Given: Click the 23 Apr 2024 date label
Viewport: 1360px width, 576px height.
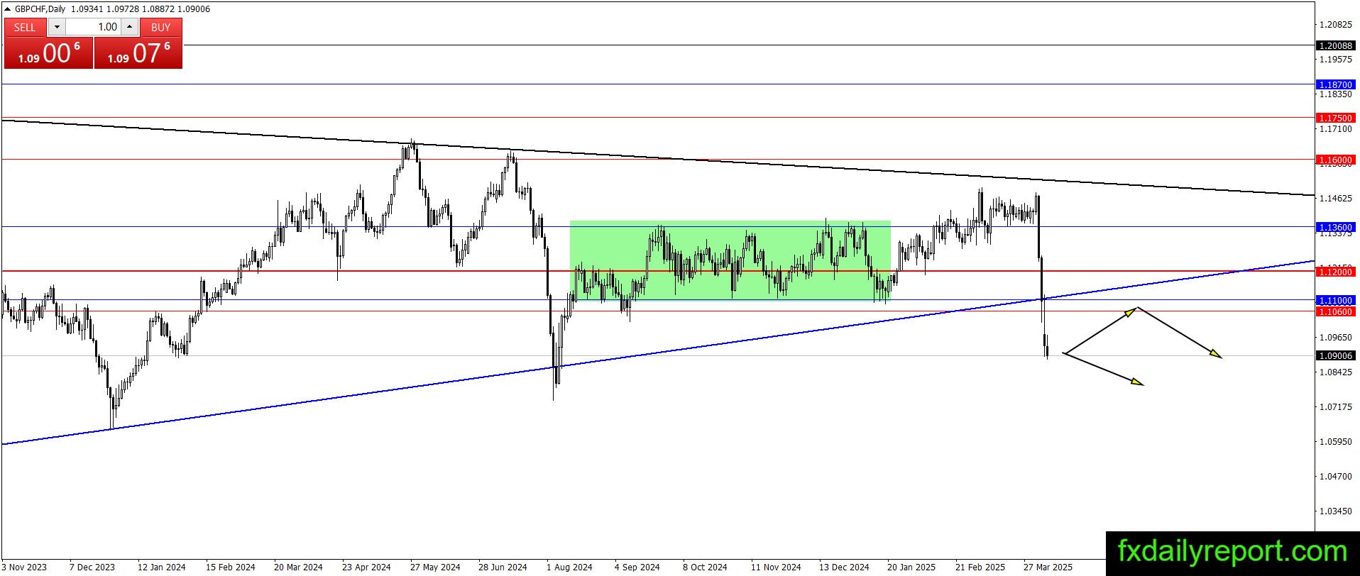Looking at the screenshot, I should click(366, 567).
